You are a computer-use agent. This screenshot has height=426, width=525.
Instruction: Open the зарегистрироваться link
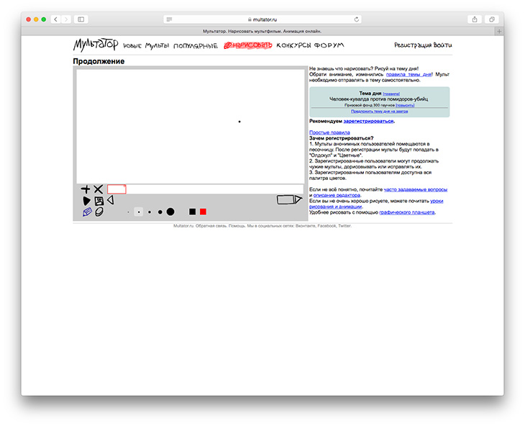click(368, 121)
